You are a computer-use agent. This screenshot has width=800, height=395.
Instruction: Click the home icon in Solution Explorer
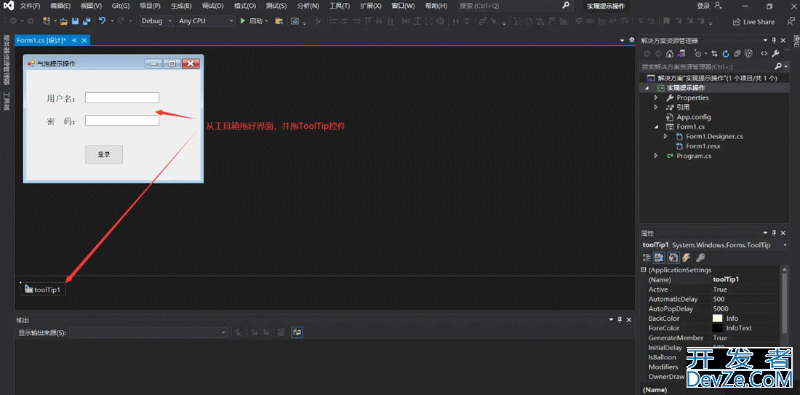(x=669, y=54)
